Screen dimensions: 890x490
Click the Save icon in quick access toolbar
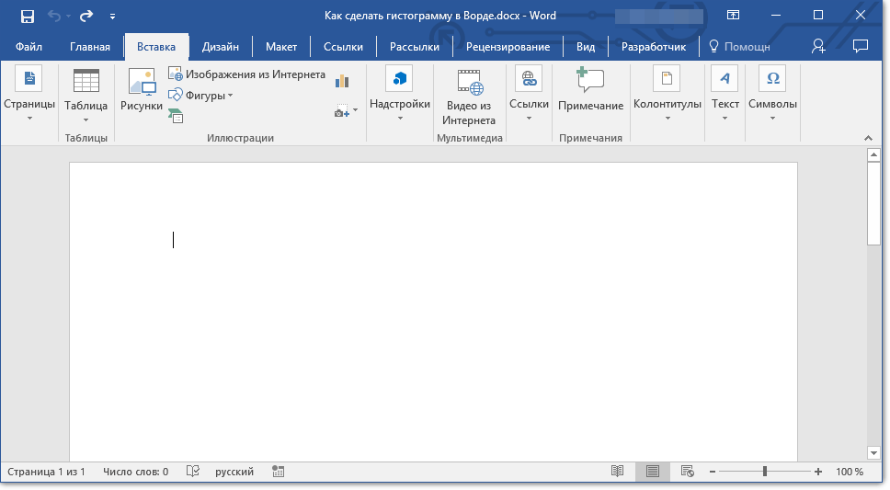pyautogui.click(x=28, y=16)
